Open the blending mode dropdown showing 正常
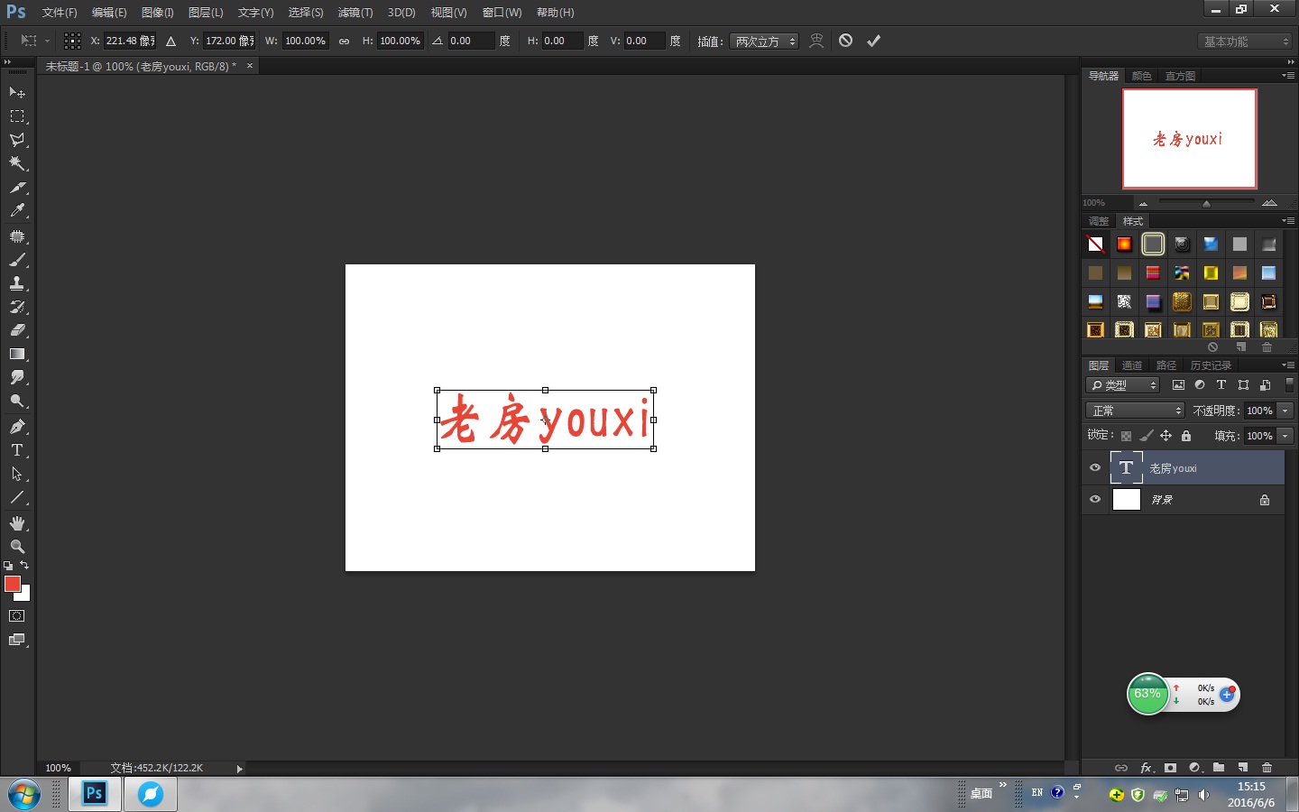 click(1134, 410)
